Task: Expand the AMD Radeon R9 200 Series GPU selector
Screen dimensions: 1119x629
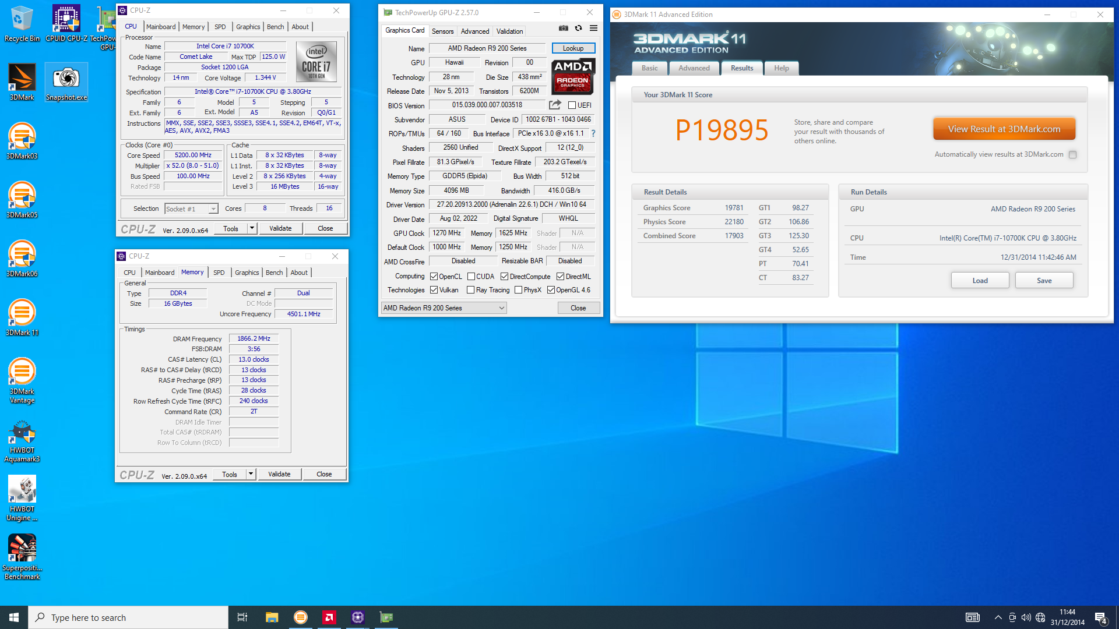Action: coord(444,308)
